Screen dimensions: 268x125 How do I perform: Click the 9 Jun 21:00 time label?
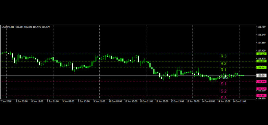coord(99,101)
